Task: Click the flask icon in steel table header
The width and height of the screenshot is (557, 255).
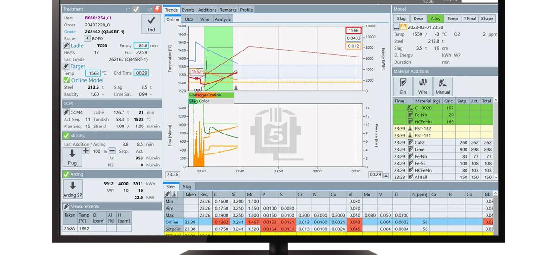Action: (175, 194)
